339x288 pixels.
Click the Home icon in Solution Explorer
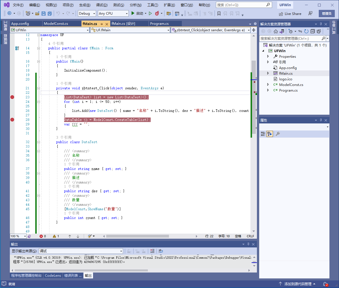(276, 31)
